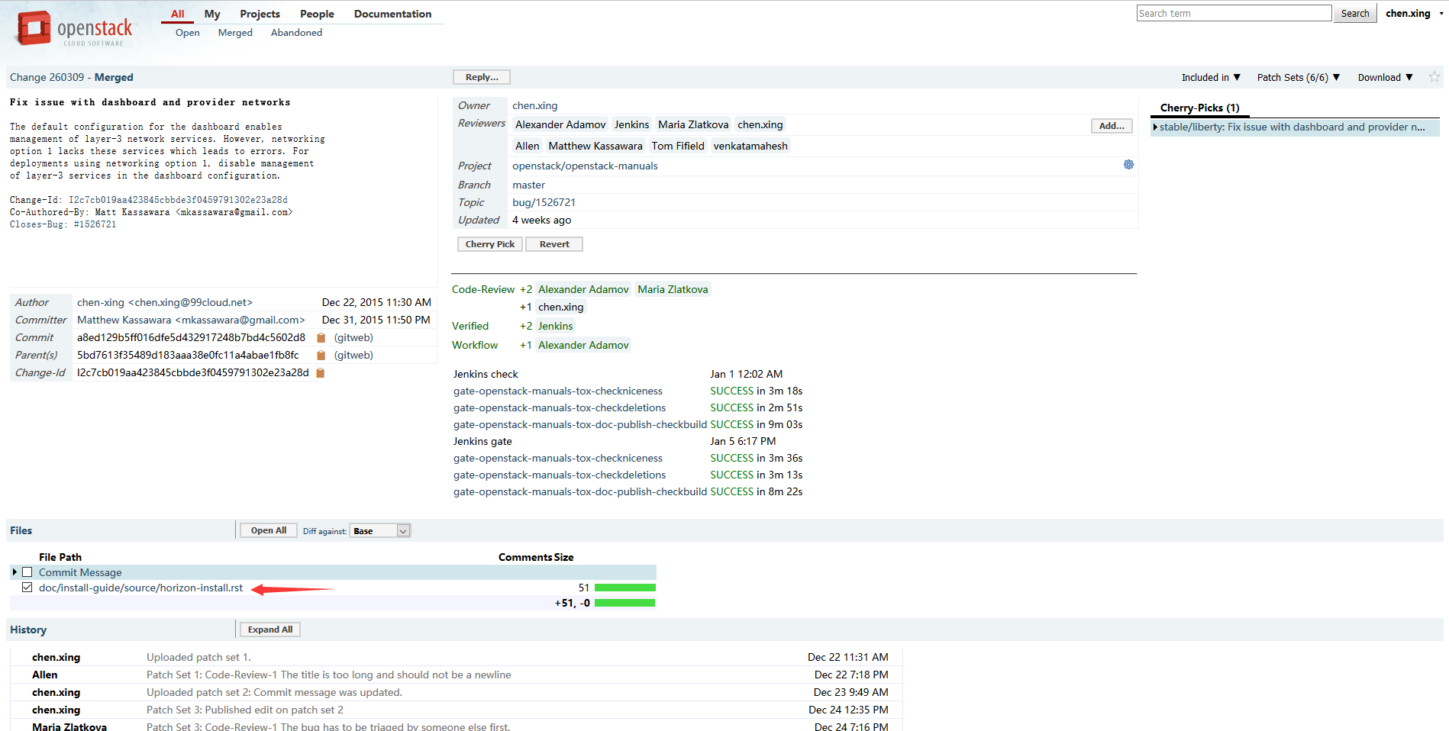Open the Parent(s) gitweb link
This screenshot has width=1449, height=731.
[353, 356]
